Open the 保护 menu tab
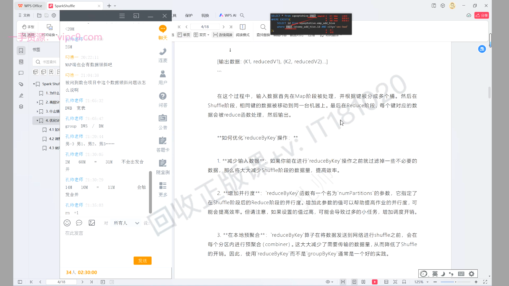509x286 pixels. tap(189, 15)
